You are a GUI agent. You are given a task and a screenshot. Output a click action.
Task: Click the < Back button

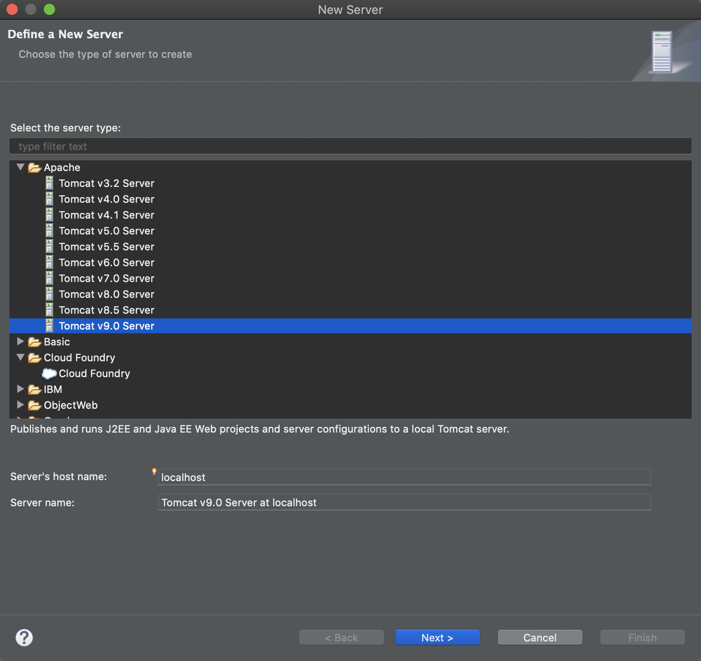pyautogui.click(x=341, y=637)
